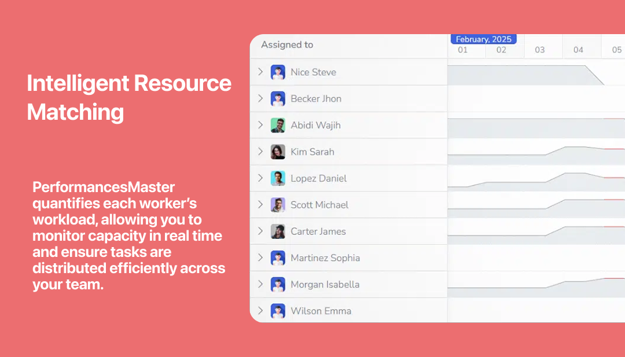Viewport: 625px width, 357px height.
Task: Select the February, 2025 month label
Action: (483, 39)
